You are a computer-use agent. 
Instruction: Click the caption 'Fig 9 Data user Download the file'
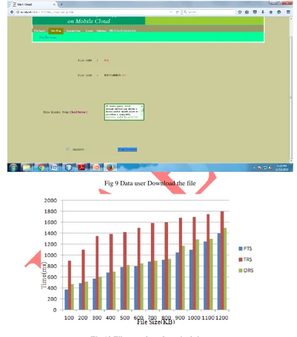150,183
